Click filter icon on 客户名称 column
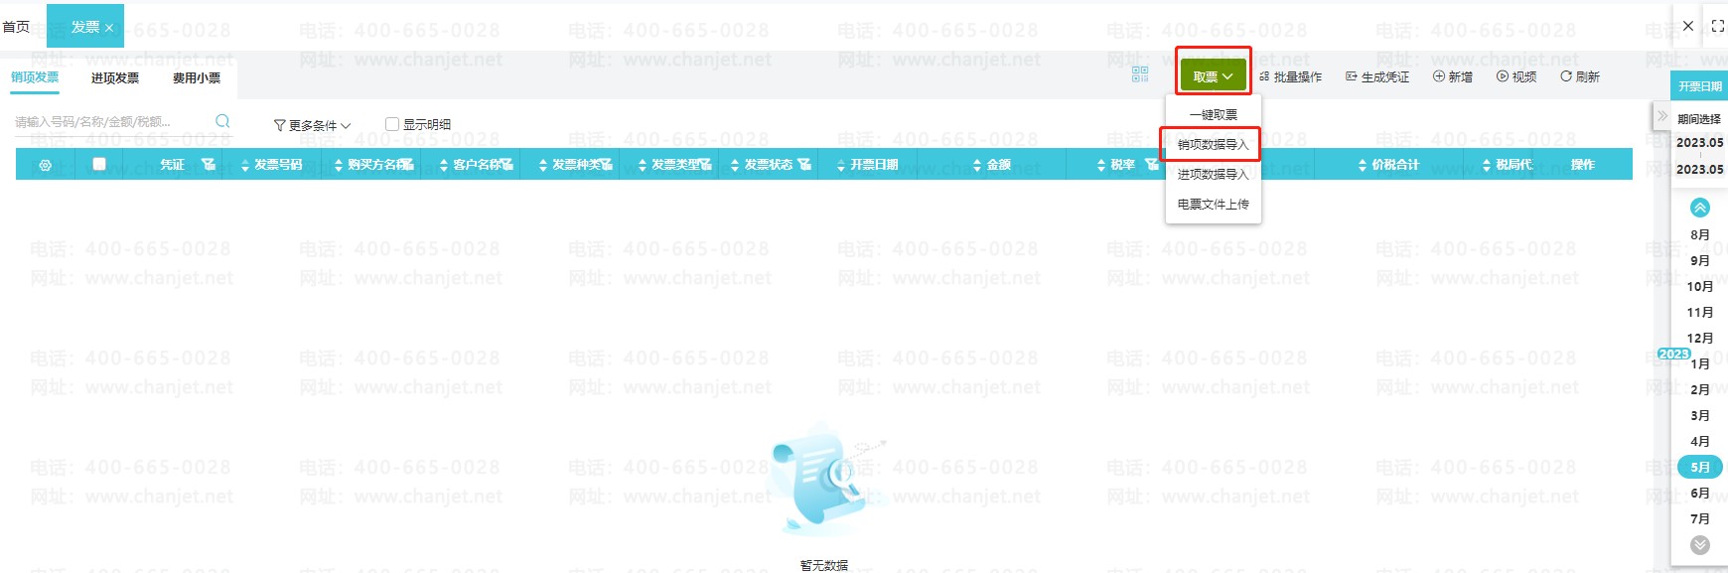Screen dimensions: 1728x573 507,164
